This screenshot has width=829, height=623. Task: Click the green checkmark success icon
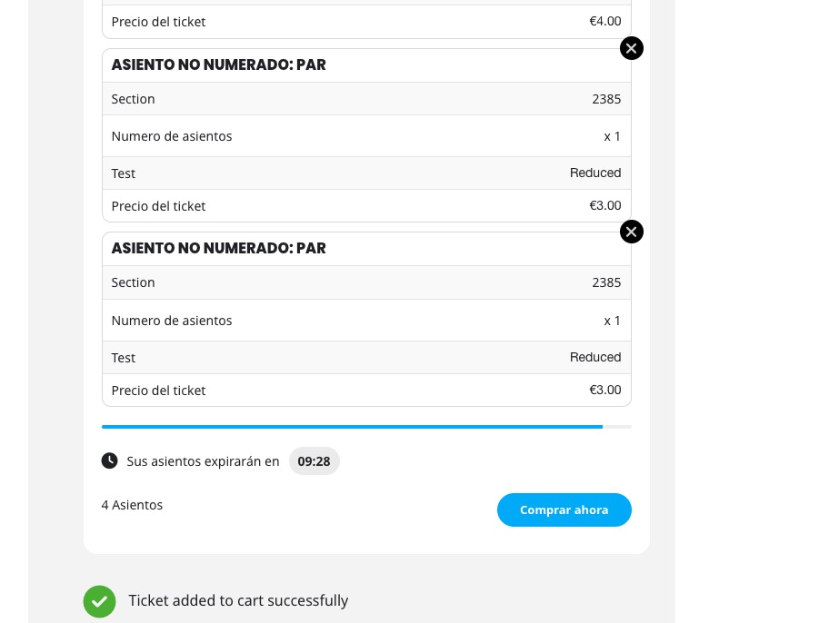tap(99, 601)
